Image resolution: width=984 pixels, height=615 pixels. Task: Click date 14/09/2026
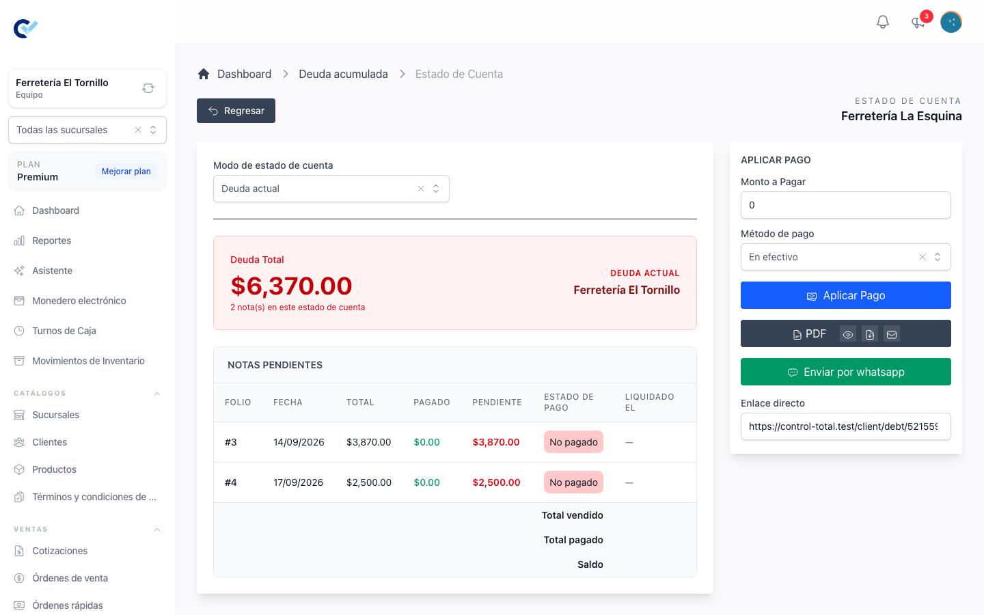click(x=299, y=442)
